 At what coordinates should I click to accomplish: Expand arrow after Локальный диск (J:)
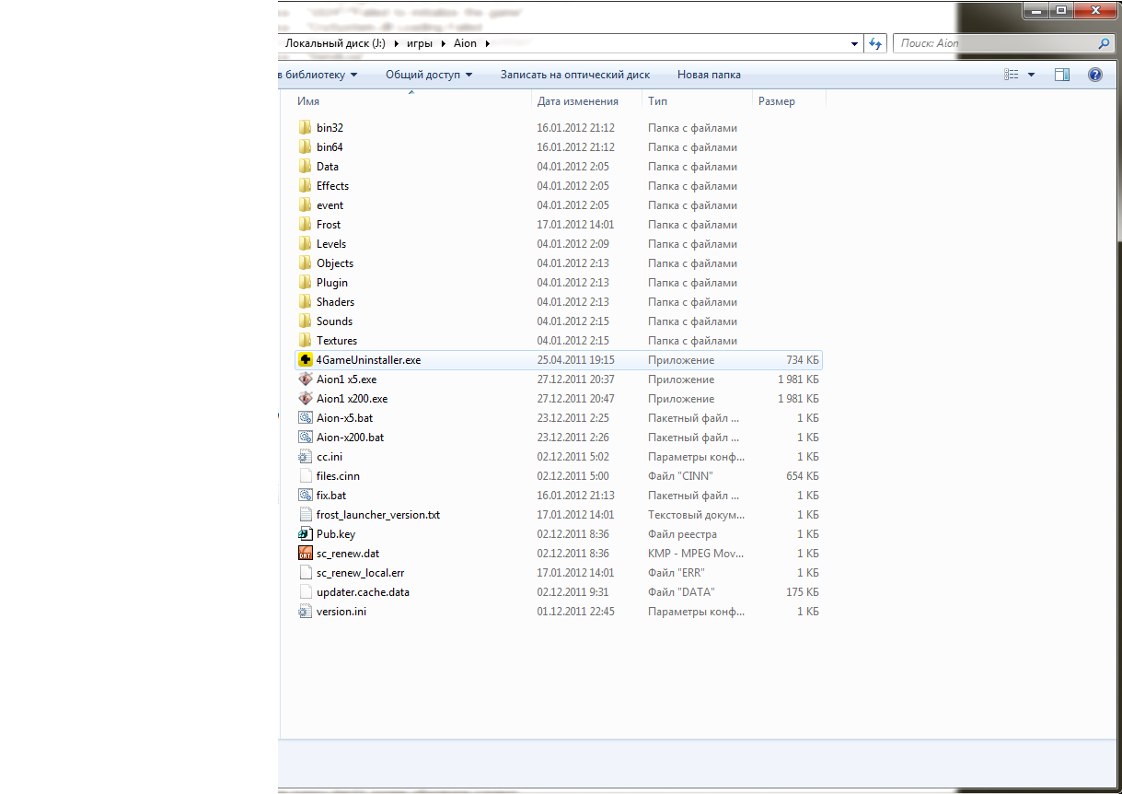point(396,43)
